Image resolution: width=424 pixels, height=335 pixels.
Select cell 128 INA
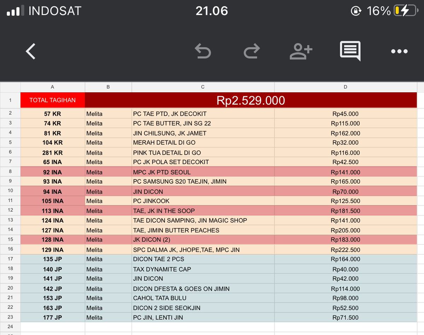click(53, 239)
